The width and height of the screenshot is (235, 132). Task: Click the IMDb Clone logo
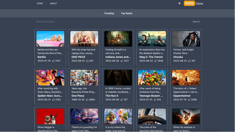(x=193, y=3)
